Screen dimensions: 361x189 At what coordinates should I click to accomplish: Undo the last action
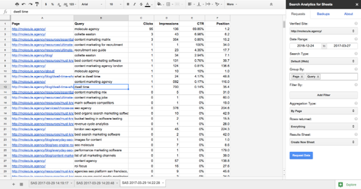click(x=23, y=4)
